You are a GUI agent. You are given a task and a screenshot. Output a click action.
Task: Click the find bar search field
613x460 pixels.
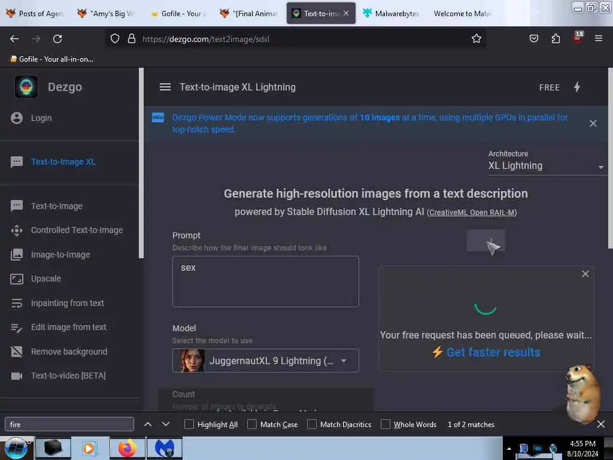click(69, 425)
